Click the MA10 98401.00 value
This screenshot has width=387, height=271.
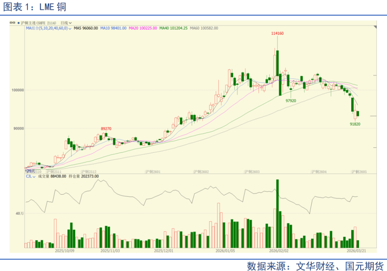click(113, 28)
